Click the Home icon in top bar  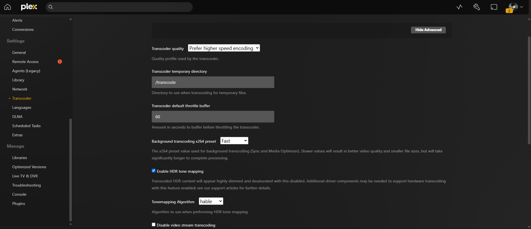tap(8, 7)
